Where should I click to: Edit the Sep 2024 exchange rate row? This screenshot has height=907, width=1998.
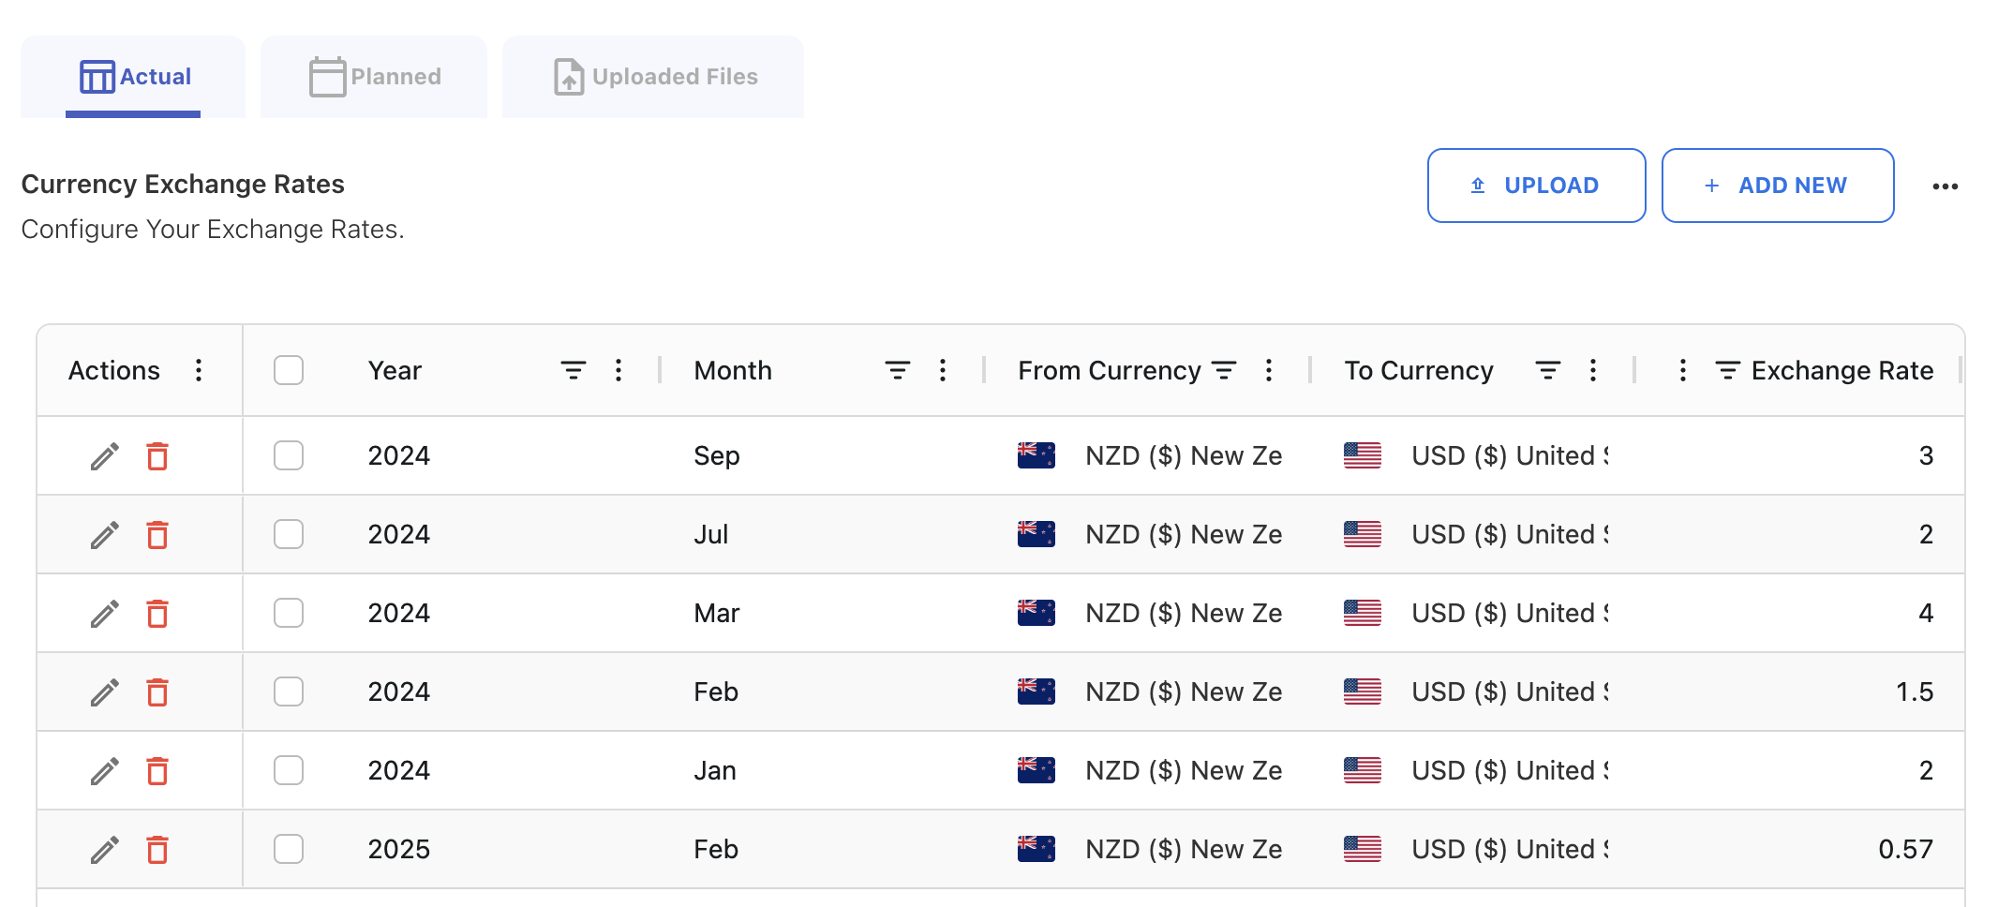pyautogui.click(x=104, y=456)
